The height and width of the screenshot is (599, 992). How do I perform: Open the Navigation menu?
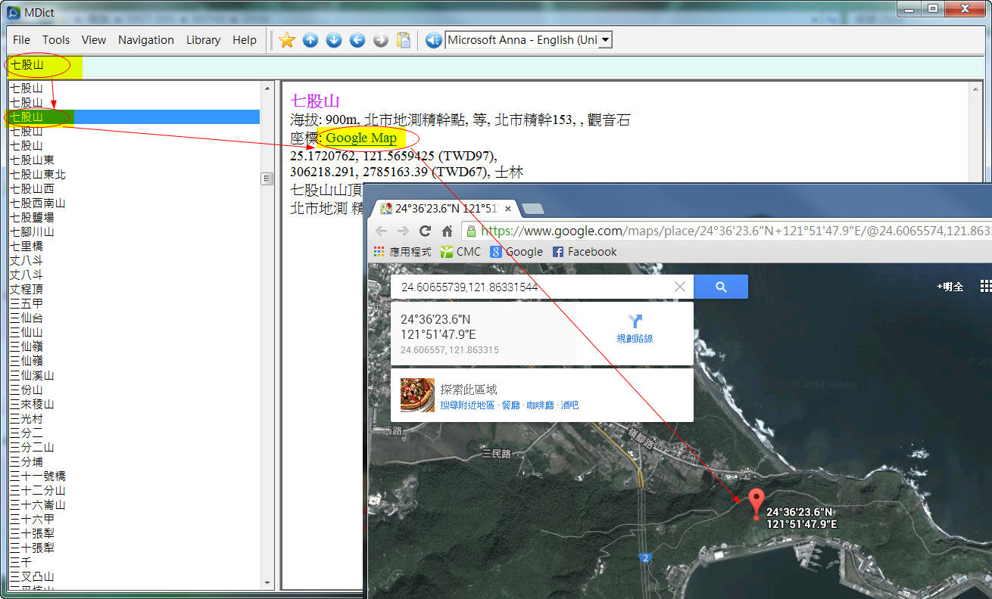pos(146,40)
